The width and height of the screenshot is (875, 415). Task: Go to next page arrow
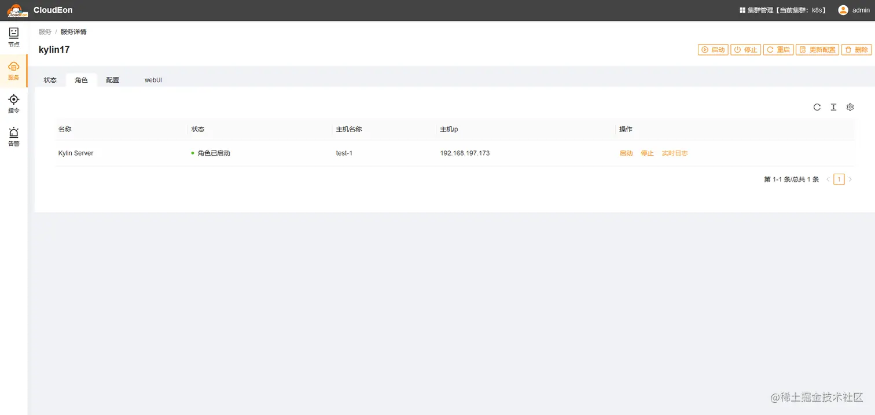(850, 179)
